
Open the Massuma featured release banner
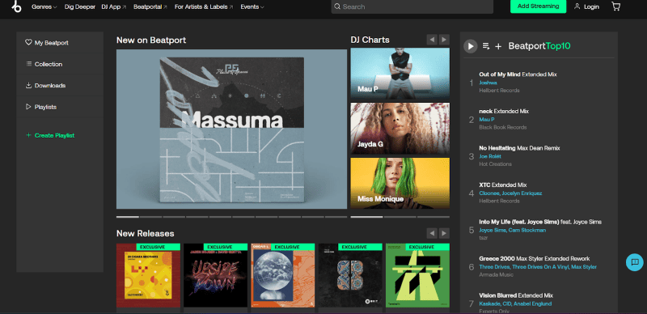pos(231,129)
